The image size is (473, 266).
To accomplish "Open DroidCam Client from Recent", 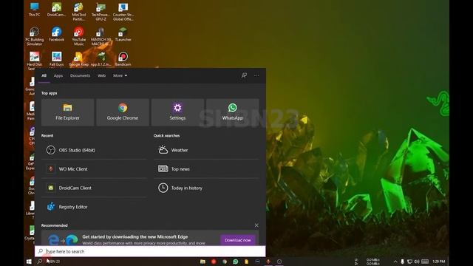I will [94, 188].
